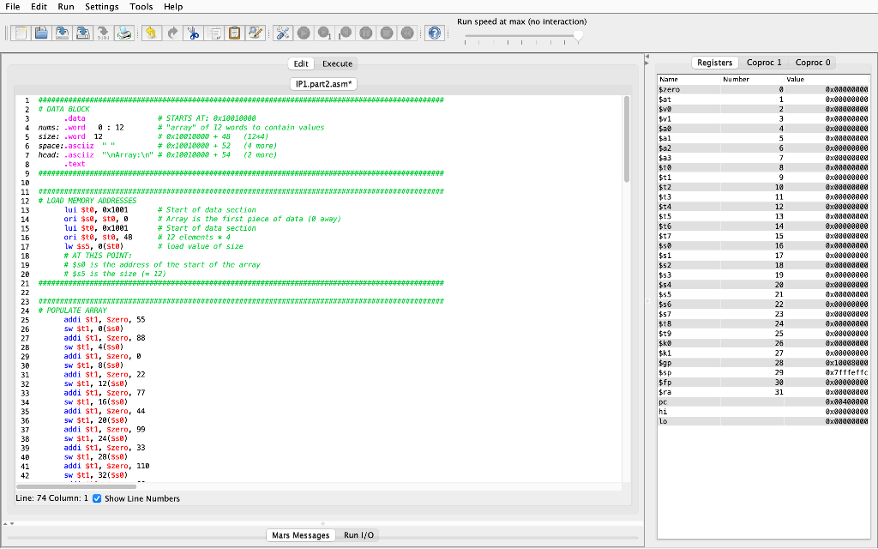Redo the last change via redo arrow

pos(173,33)
